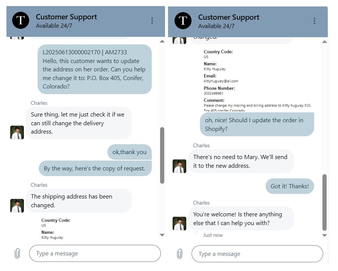Open the right chat's three-dot options menu
This screenshot has height=271, width=338.
314,21
